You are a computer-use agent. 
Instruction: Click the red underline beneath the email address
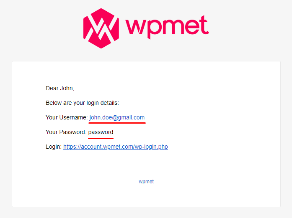click(x=117, y=123)
